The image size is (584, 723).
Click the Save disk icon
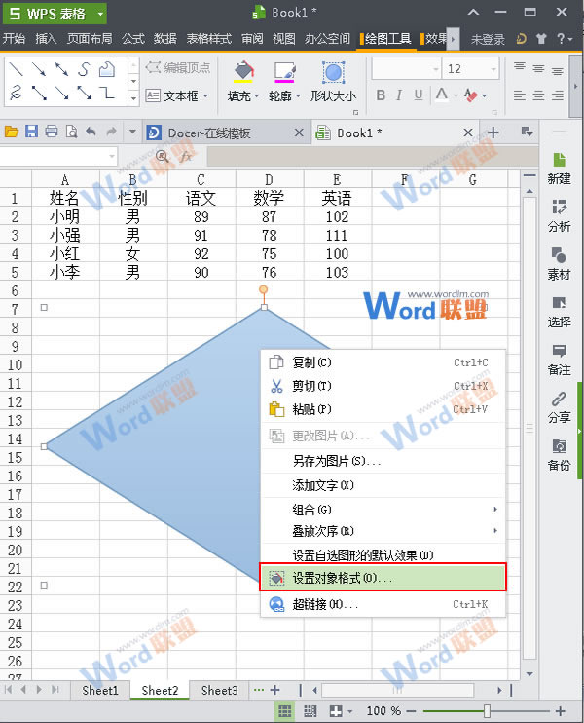point(31,133)
